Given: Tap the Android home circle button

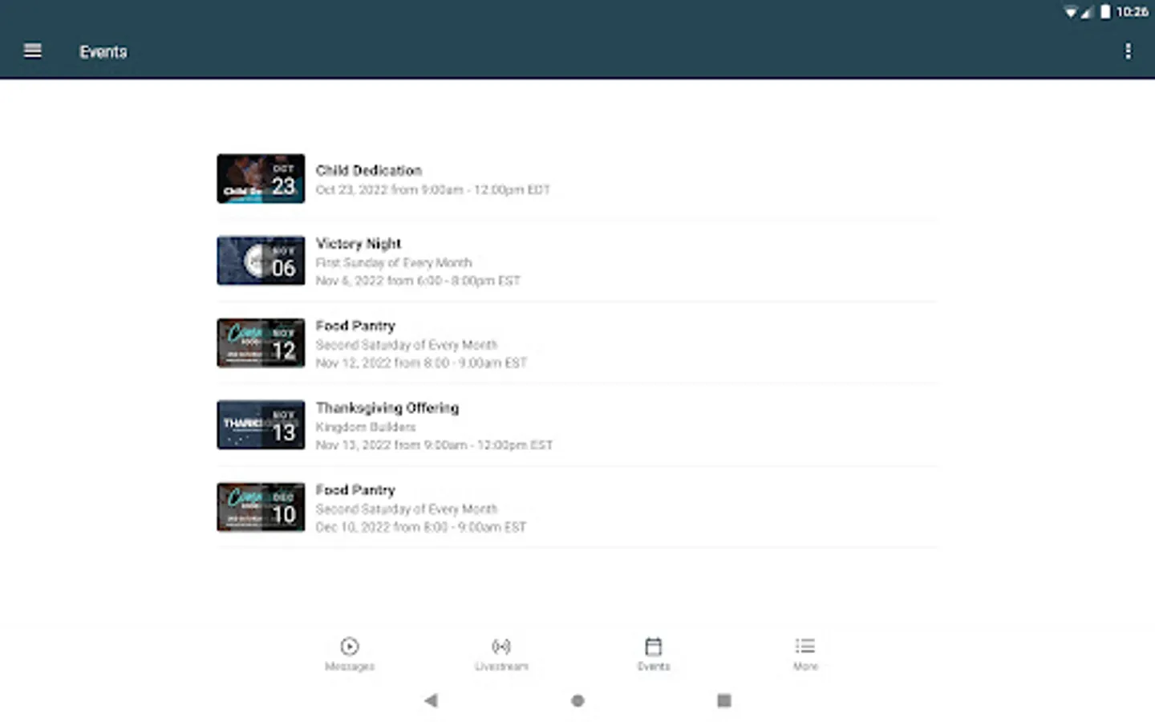Looking at the screenshot, I should [x=577, y=700].
